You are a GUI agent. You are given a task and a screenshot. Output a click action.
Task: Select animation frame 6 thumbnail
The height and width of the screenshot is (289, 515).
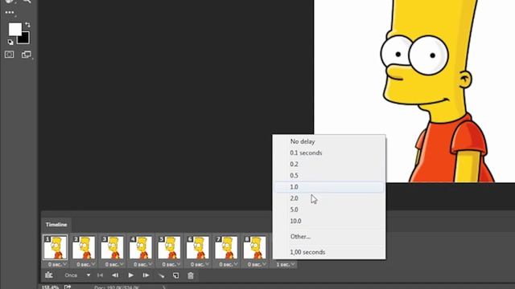pos(198,247)
